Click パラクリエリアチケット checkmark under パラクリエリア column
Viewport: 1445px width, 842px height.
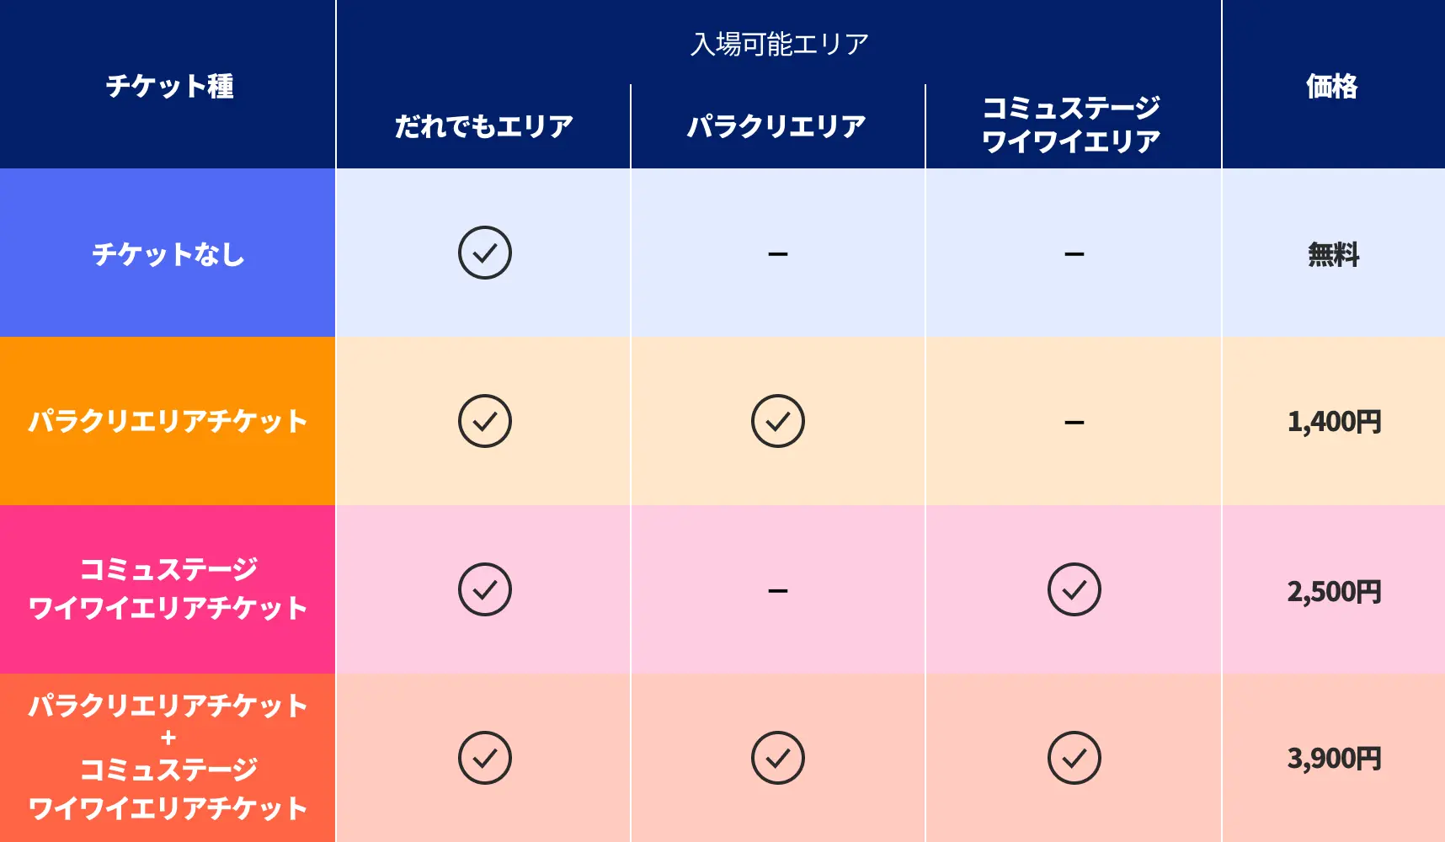click(x=778, y=421)
